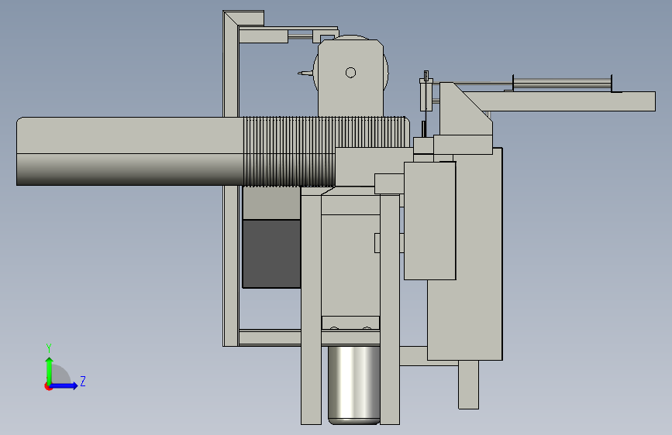Select the long smooth horizontal cylinder
The height and width of the screenshot is (435, 672).
[130, 151]
